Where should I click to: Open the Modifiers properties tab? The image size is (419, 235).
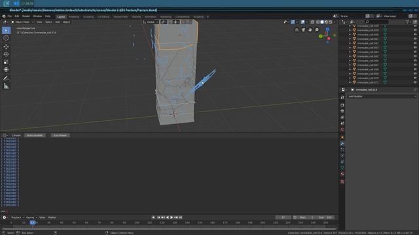(342, 144)
